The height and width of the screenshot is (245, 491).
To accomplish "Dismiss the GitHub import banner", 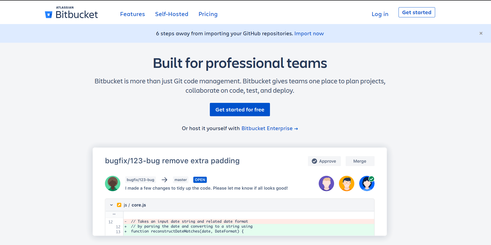I will pyautogui.click(x=481, y=33).
